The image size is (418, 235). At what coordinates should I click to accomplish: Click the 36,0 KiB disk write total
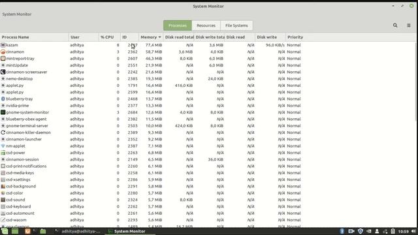coord(216,159)
